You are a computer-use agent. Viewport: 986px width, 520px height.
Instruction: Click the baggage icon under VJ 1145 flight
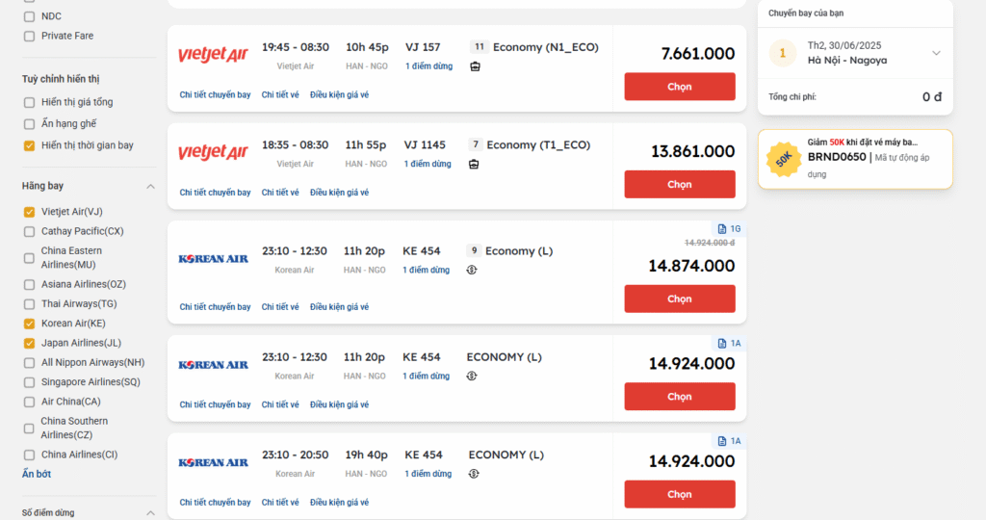click(x=475, y=165)
